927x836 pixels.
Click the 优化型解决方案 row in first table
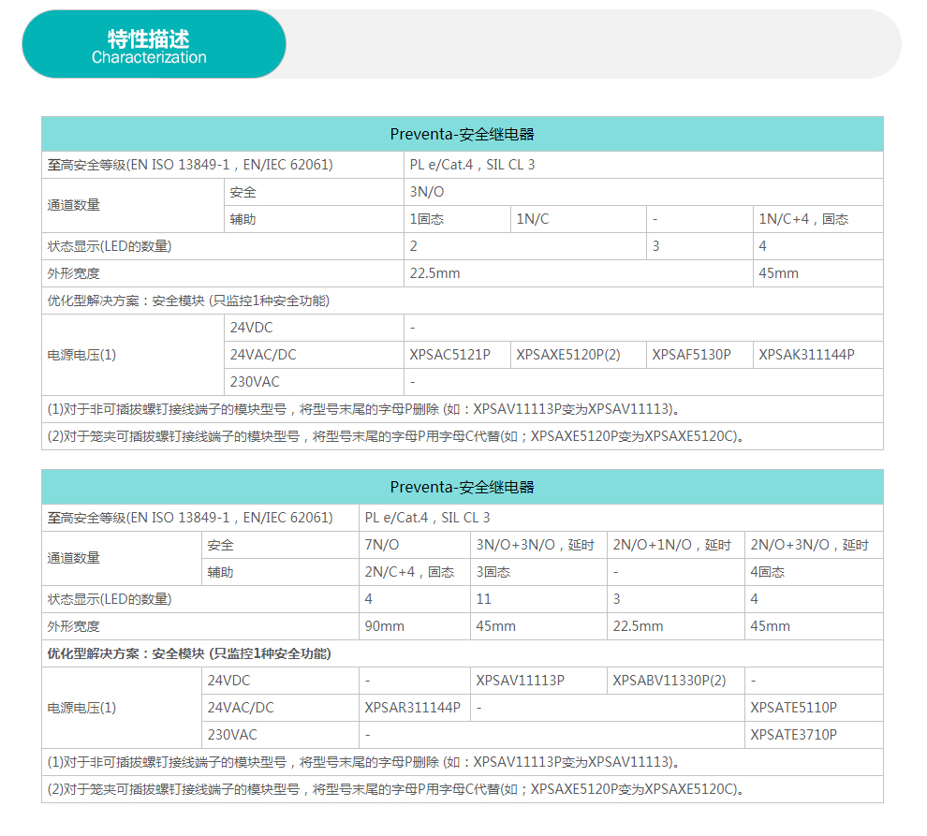click(463, 301)
